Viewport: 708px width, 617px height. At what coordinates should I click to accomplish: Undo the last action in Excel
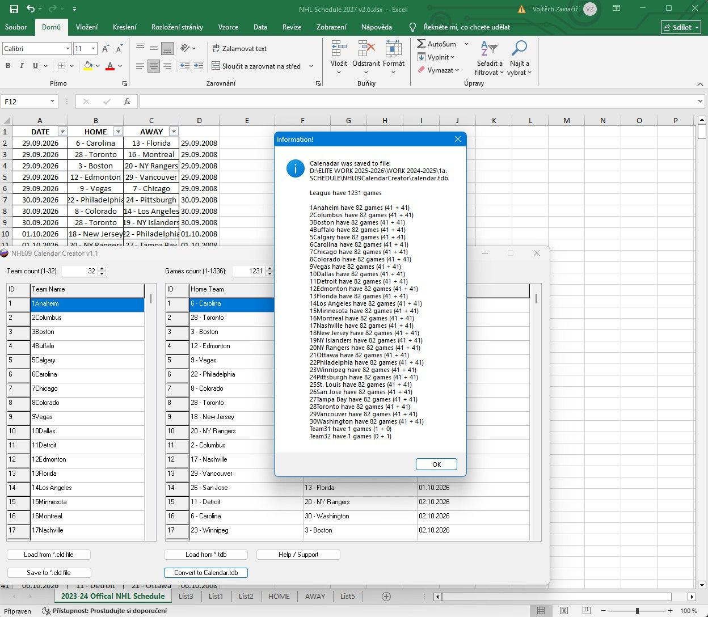click(31, 9)
